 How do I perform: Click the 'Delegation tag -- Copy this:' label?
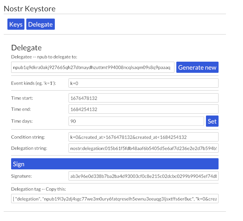click(x=39, y=189)
